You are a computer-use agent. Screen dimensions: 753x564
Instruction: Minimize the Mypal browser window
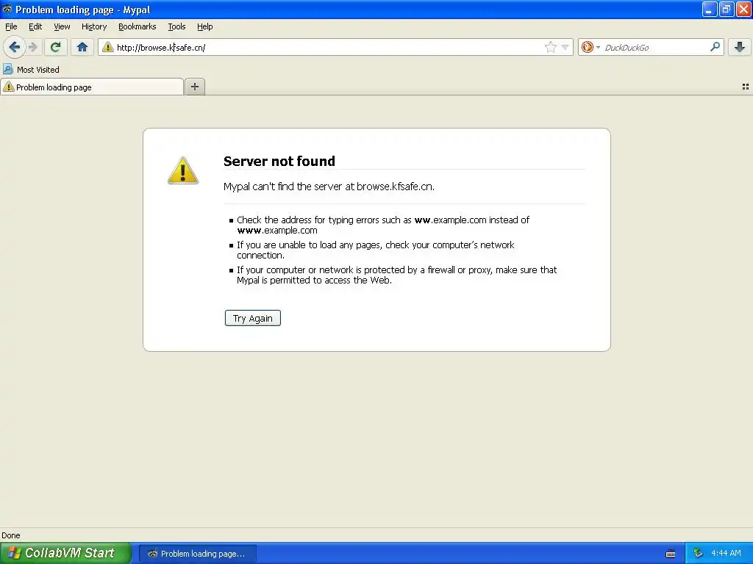click(710, 9)
